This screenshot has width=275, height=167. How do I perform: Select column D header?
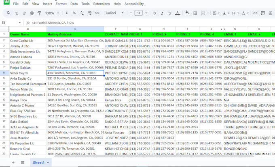pyautogui.click(x=28, y=29)
